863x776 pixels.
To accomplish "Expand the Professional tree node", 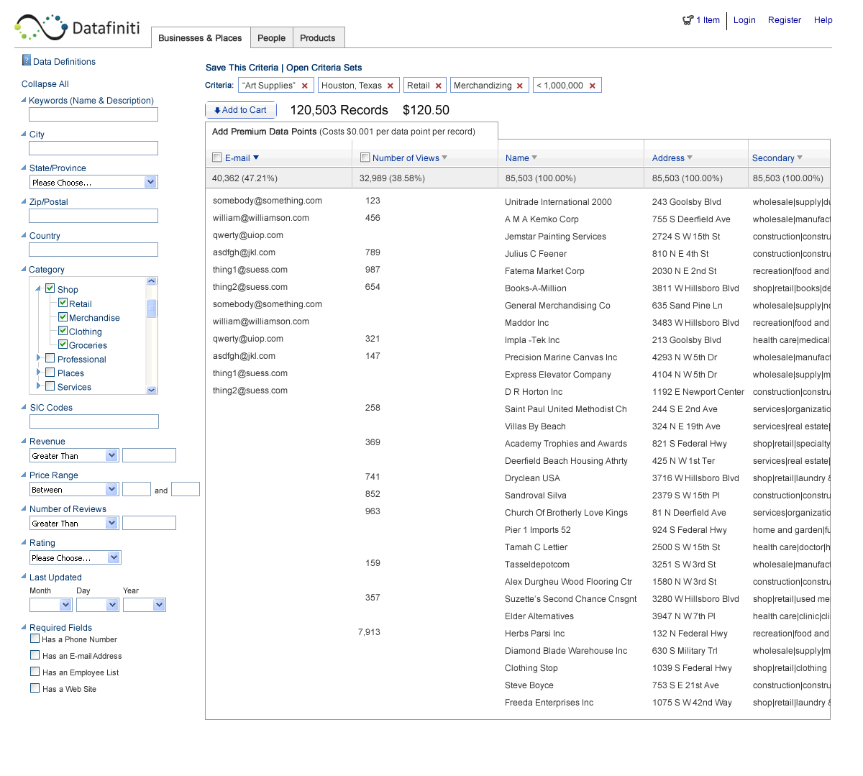I will [x=38, y=357].
